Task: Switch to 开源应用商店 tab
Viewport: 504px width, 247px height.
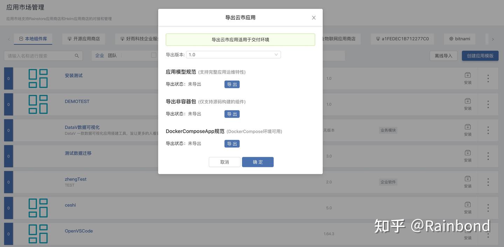Action: pyautogui.click(x=84, y=39)
